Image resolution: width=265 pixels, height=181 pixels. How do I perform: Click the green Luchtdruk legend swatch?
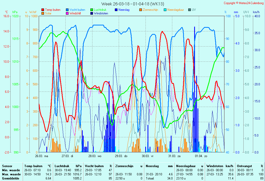[92, 10]
